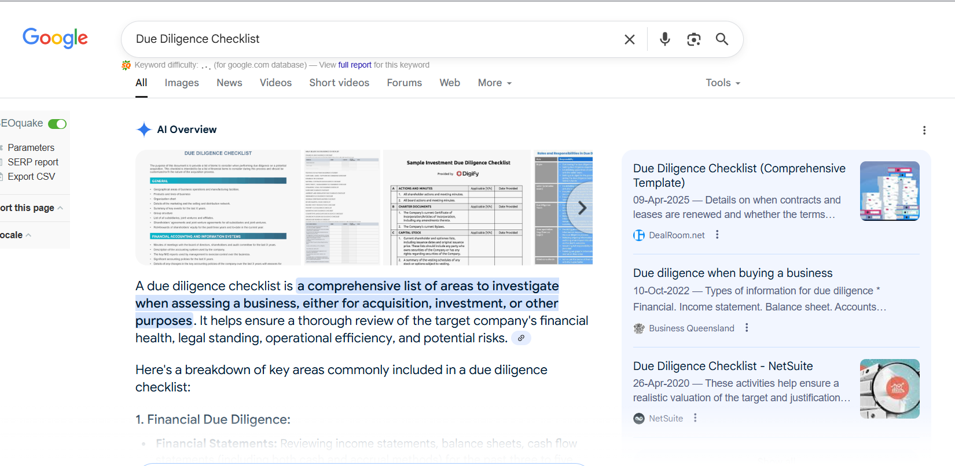Open the Due diligence when buying a business result
Image resolution: width=955 pixels, height=466 pixels.
coord(732,273)
